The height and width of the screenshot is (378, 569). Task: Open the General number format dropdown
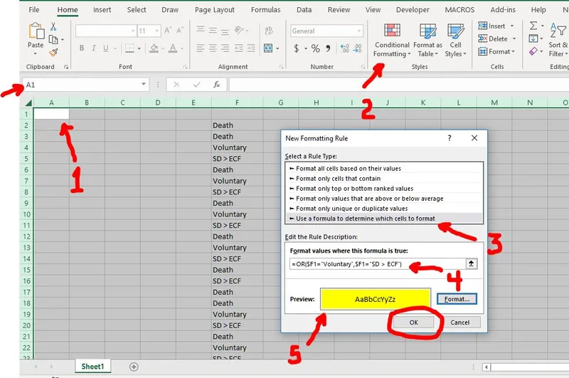click(359, 31)
